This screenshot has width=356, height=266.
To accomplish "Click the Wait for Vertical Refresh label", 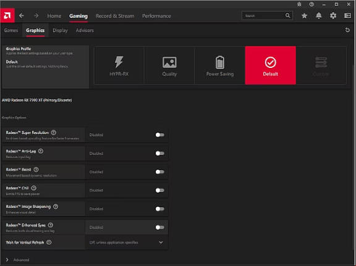I will click(x=25, y=242).
